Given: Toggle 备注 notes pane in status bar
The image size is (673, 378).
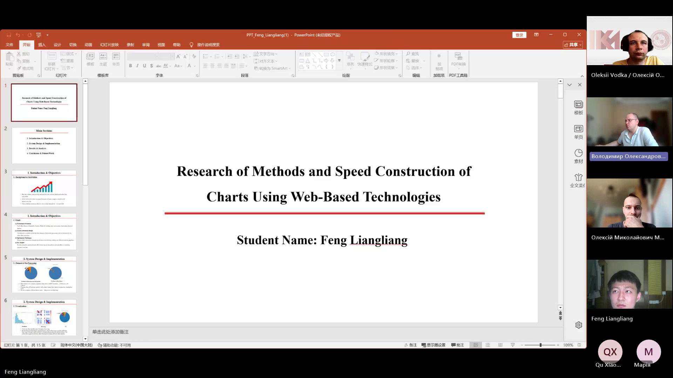Looking at the screenshot, I should click(410, 345).
